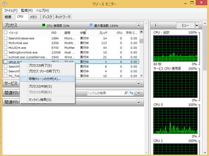Click the CPU - 合計 usage graph
This screenshot has height=156, width=209.
175,48
